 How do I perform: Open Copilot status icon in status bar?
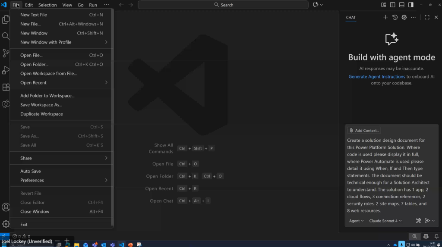[x=426, y=236]
